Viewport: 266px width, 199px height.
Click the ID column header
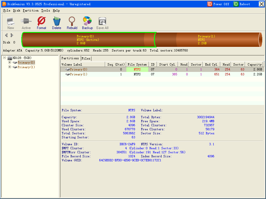153,64
